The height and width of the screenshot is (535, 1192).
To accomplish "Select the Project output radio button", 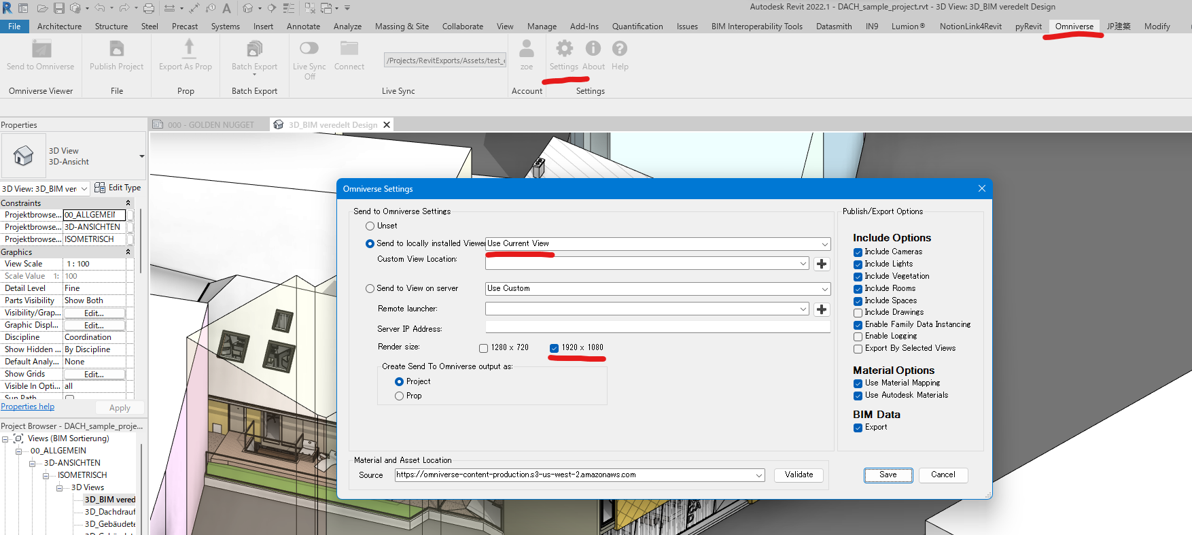I will (x=400, y=381).
